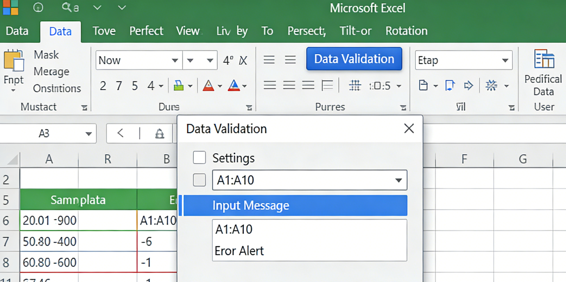
Task: Tick the checkbox beside the A1:A10 dropdown
Action: (199, 180)
